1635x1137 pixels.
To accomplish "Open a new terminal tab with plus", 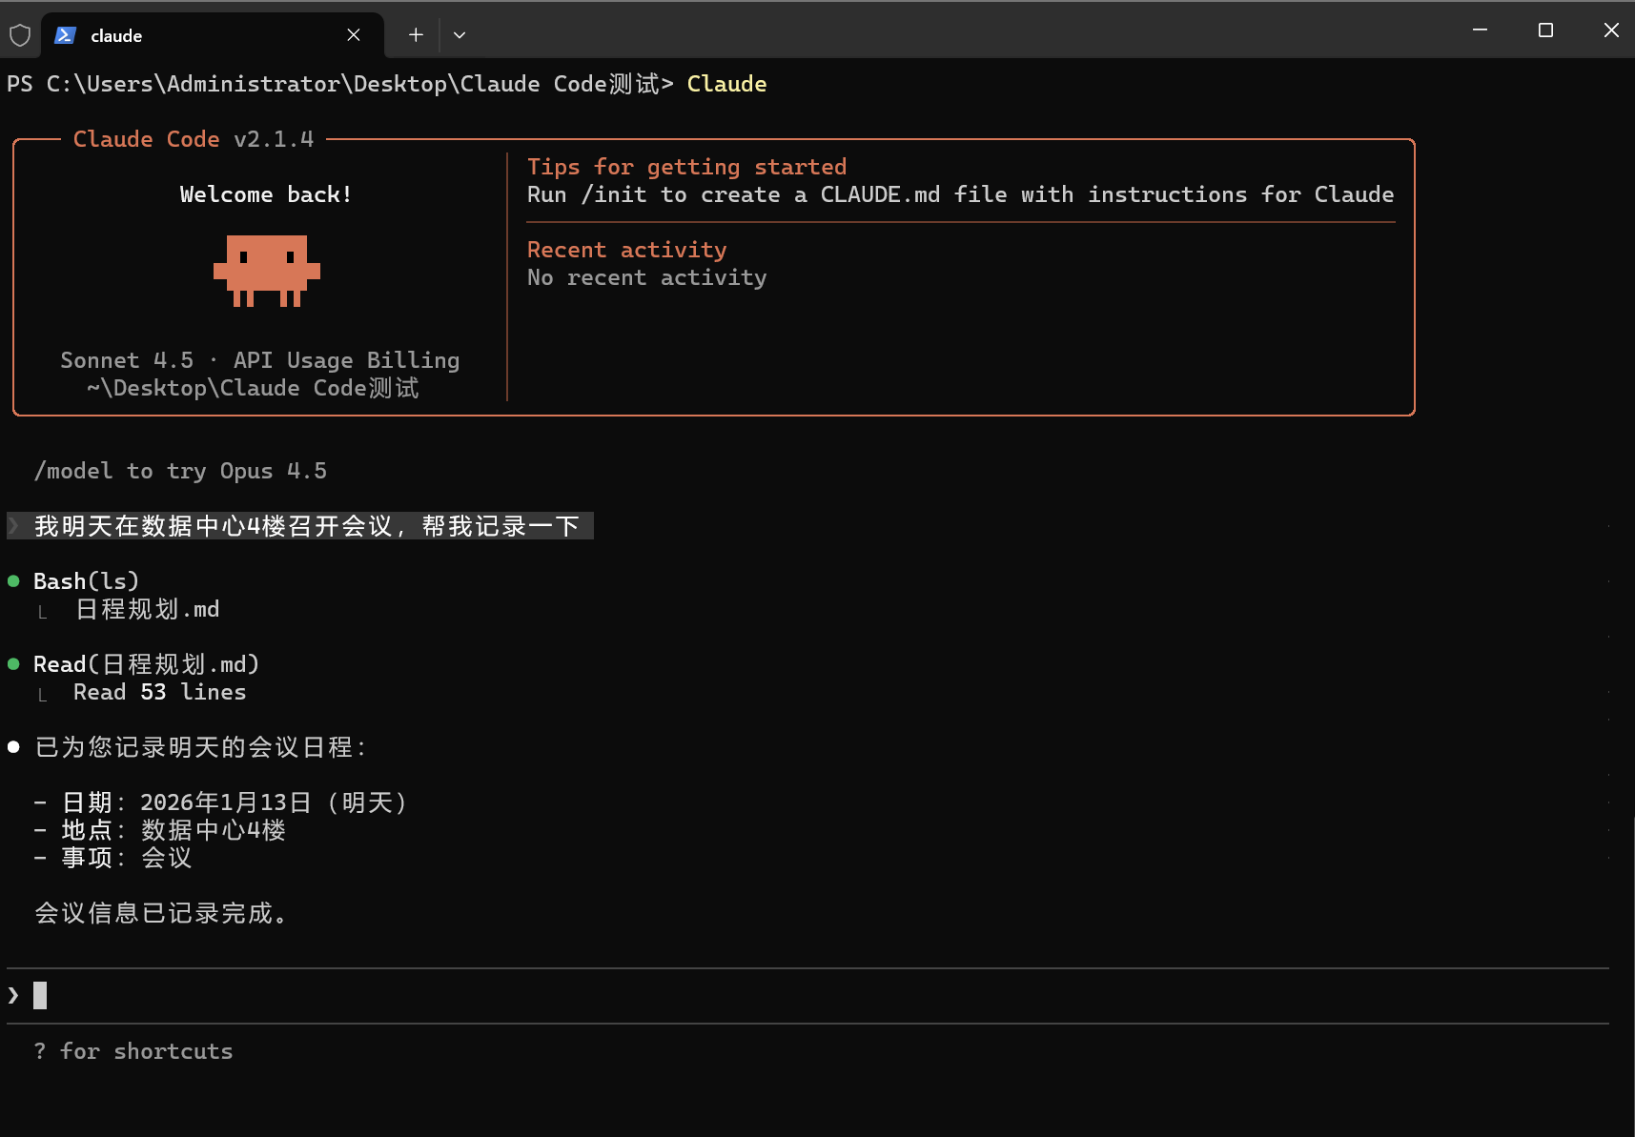I will (x=416, y=35).
